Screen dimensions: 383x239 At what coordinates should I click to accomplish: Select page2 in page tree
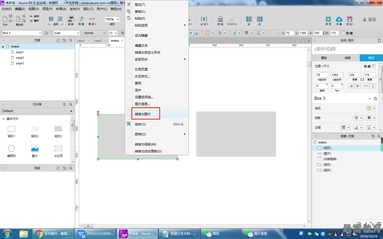pyautogui.click(x=20, y=58)
